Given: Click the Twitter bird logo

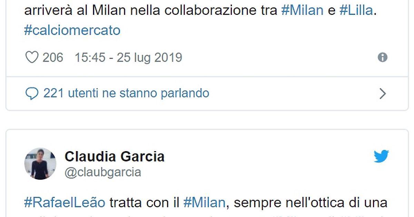Looking at the screenshot, I should coord(381,157).
